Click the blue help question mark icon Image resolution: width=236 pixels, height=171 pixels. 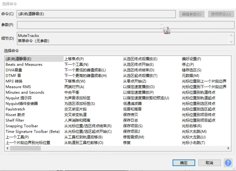tap(228, 163)
